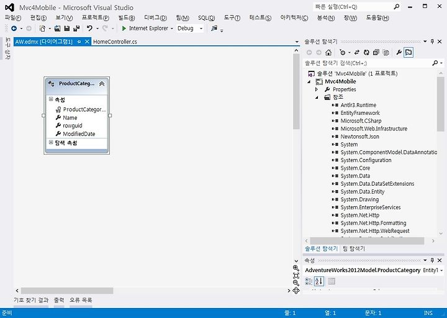Toggle Alphabetical sort in Properties panel
Viewport: 447px width, 318px height.
[319, 281]
